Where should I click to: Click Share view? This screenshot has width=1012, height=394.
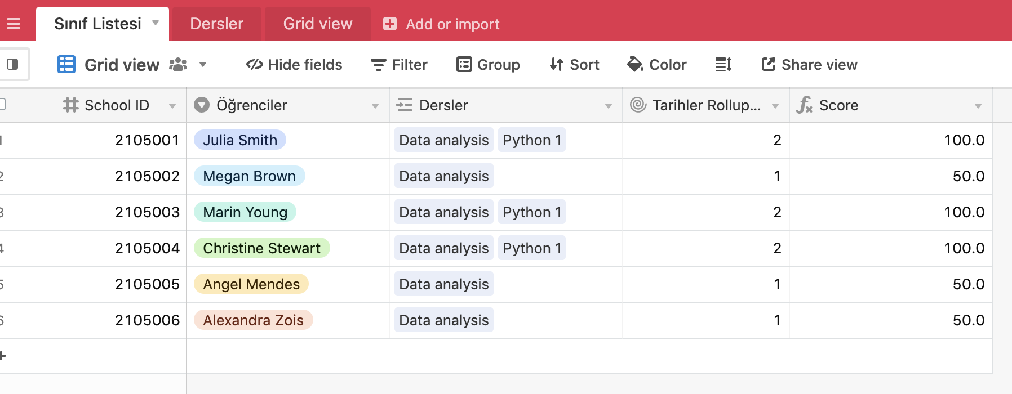[809, 65]
